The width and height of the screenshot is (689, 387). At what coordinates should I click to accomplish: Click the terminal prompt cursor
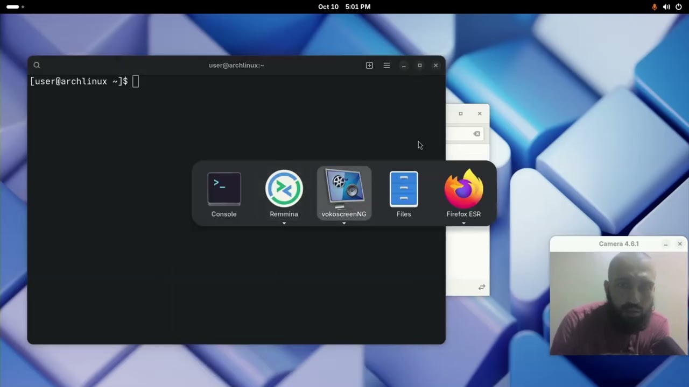pyautogui.click(x=136, y=81)
